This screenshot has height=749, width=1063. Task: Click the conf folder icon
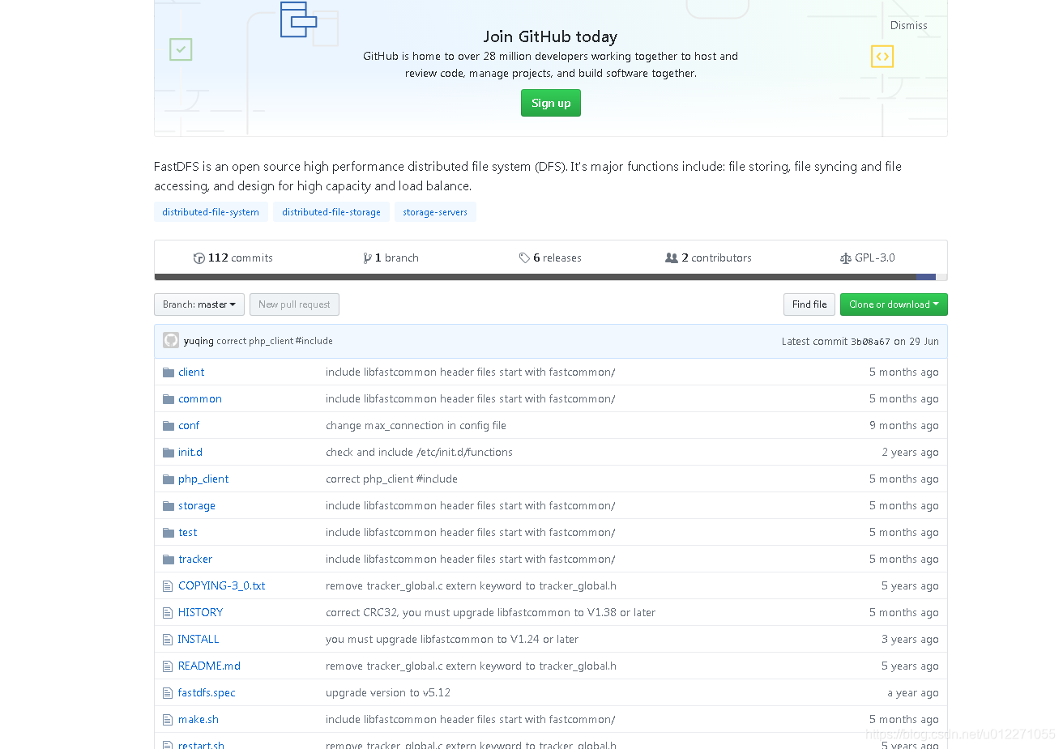click(169, 426)
